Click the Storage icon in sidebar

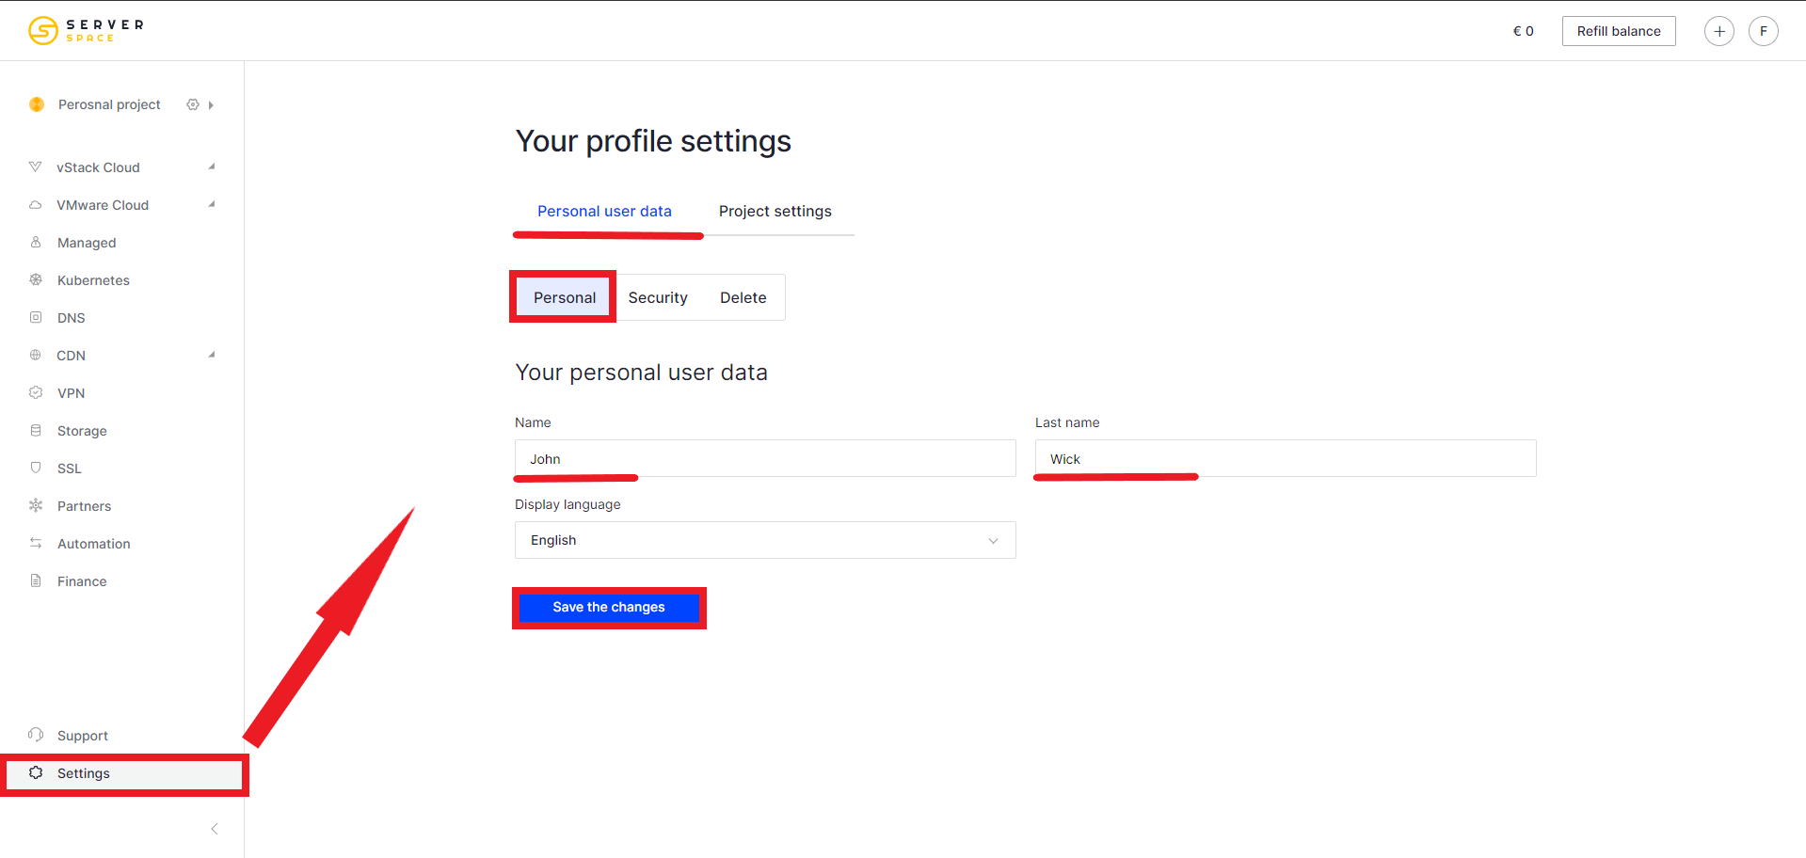tap(35, 430)
